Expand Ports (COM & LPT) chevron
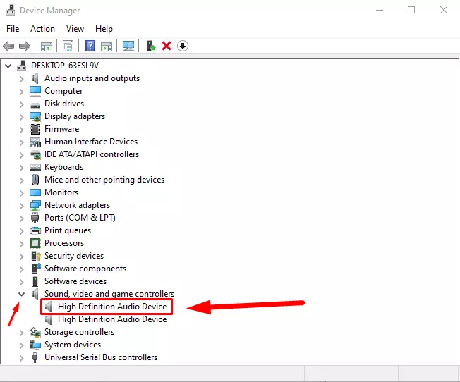This screenshot has height=382, width=460. (x=21, y=218)
